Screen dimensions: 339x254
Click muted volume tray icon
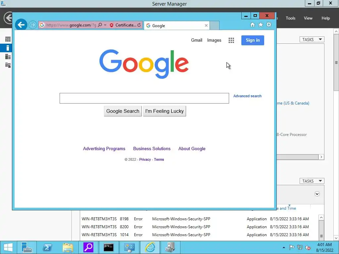pos(308,247)
